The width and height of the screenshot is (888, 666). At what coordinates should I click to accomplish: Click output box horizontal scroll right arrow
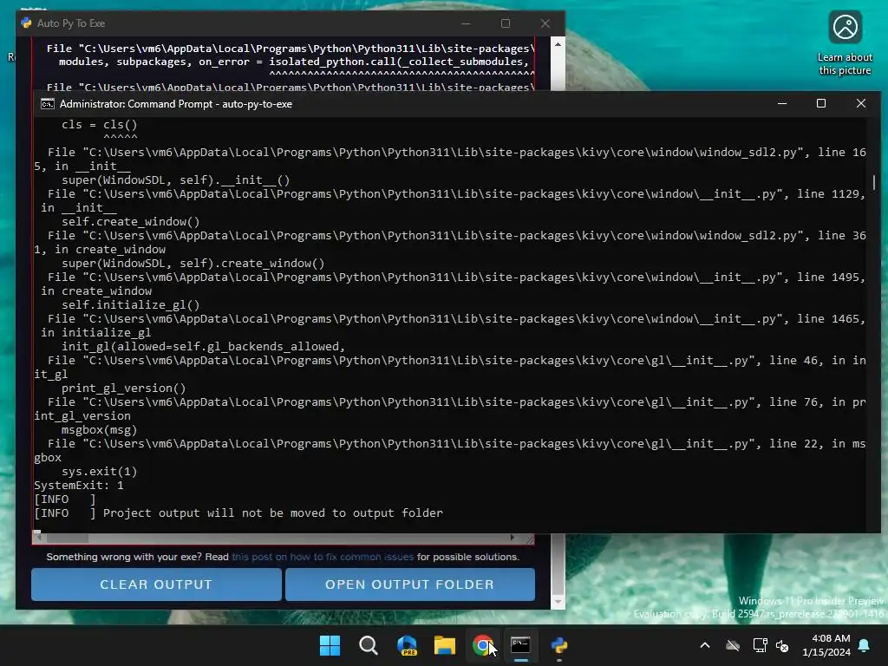coord(512,538)
